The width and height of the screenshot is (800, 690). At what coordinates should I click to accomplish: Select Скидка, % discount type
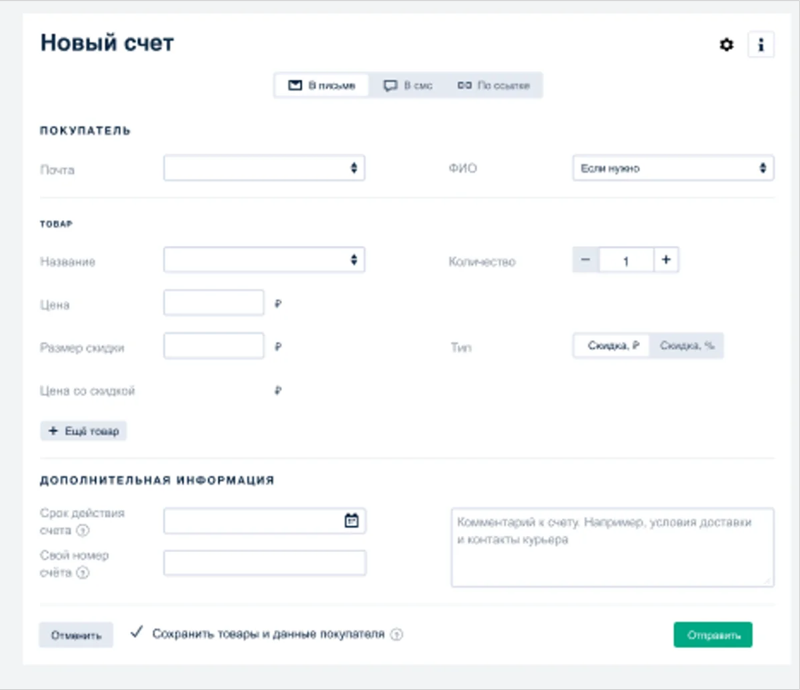coord(687,346)
